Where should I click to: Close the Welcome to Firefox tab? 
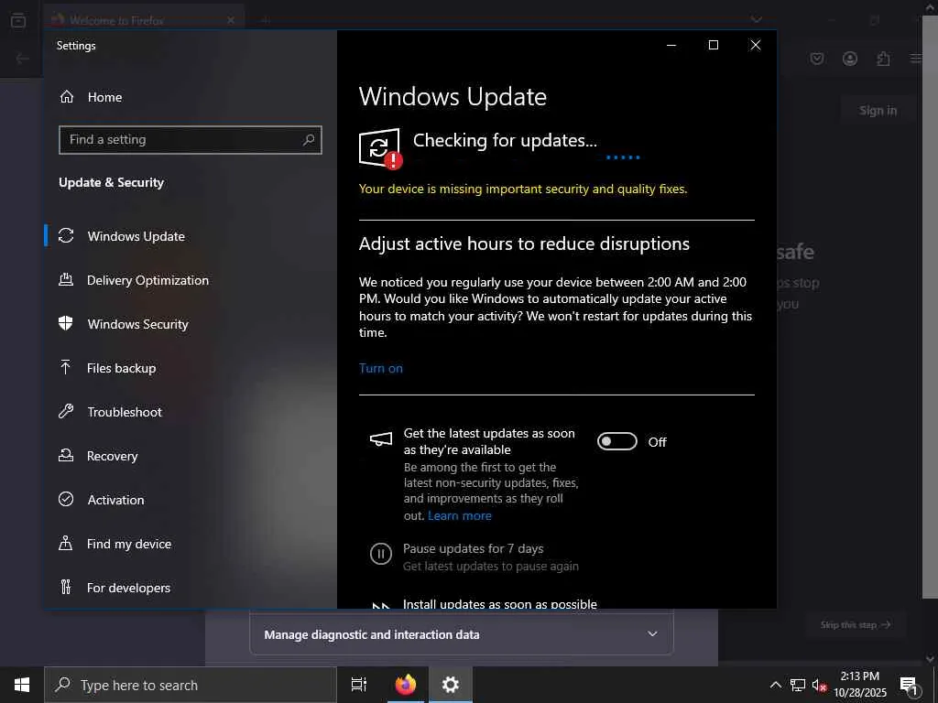tap(231, 20)
